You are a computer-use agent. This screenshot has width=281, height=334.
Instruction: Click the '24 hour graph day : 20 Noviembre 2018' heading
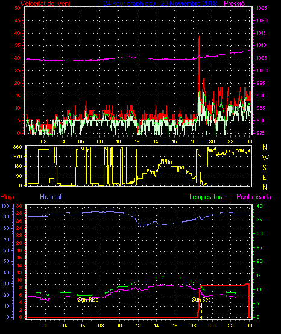160,3
